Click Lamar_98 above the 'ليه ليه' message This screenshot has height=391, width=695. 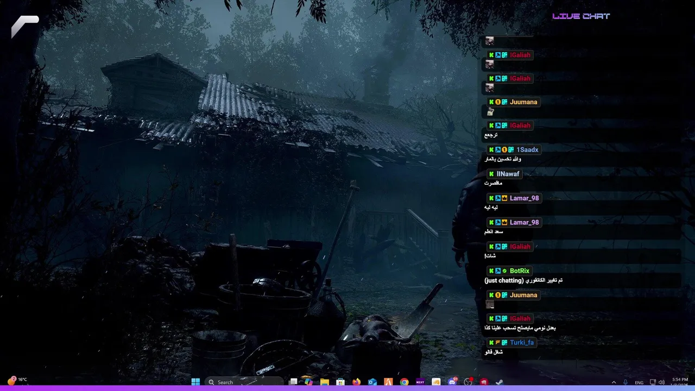524,198
